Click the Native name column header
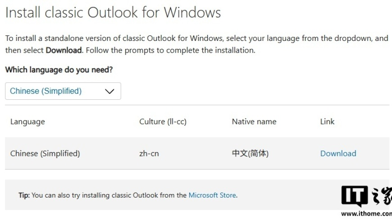 (254, 122)
